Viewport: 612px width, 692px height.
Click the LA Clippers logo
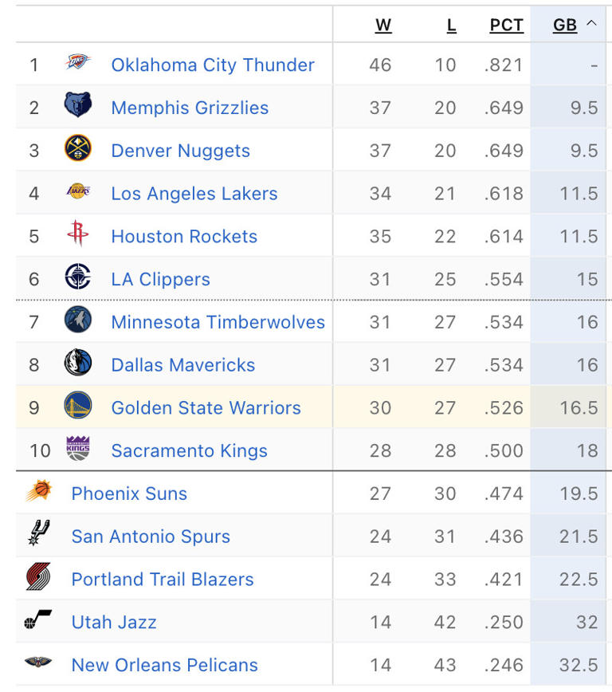tap(78, 279)
